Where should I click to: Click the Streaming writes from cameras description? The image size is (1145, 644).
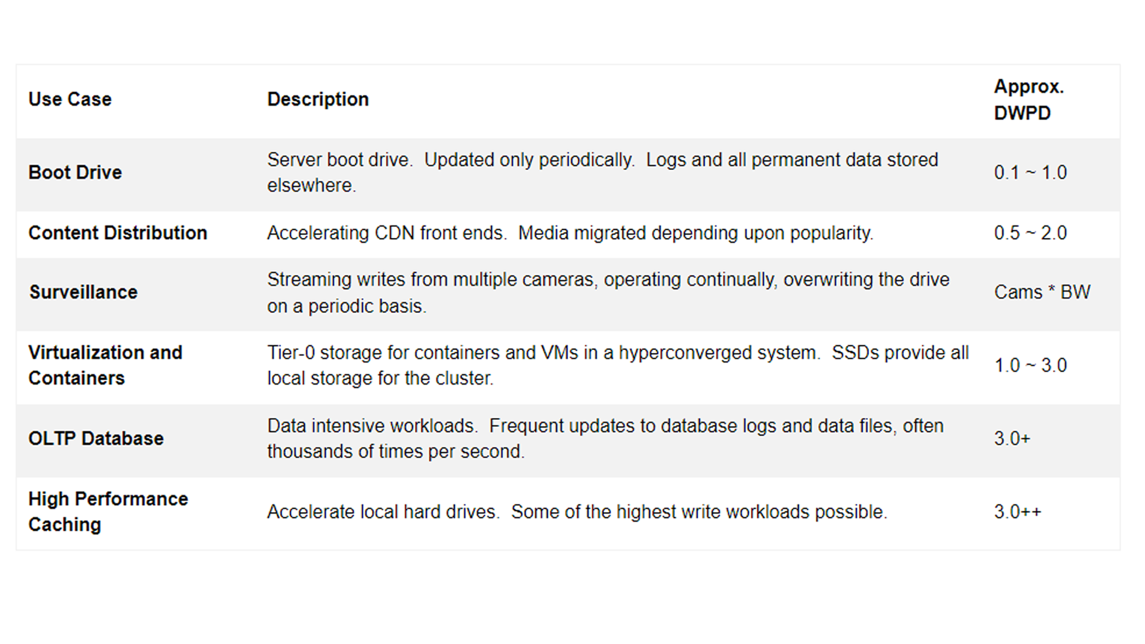pyautogui.click(x=608, y=292)
